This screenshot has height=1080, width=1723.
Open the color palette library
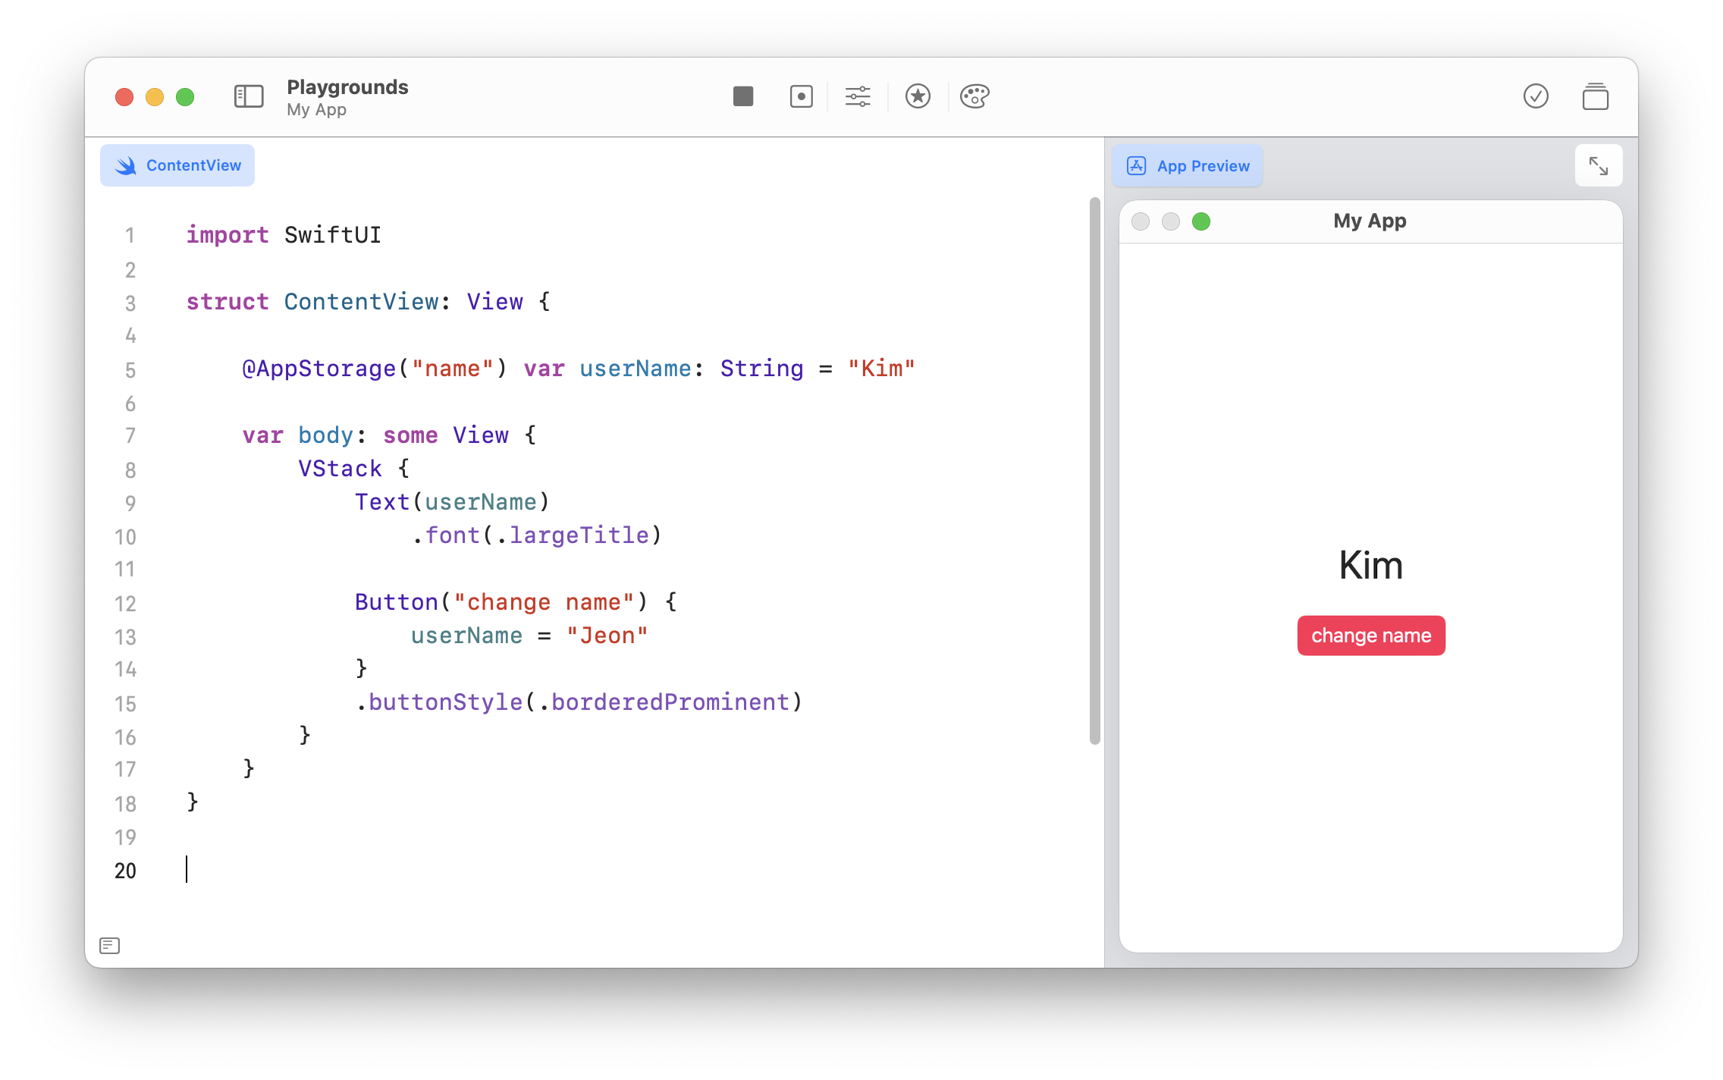pyautogui.click(x=974, y=96)
